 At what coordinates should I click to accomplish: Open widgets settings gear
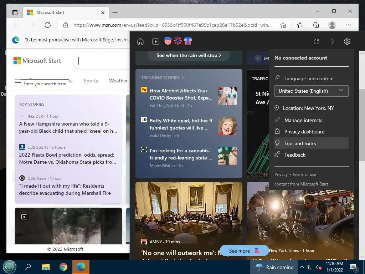click(x=347, y=41)
